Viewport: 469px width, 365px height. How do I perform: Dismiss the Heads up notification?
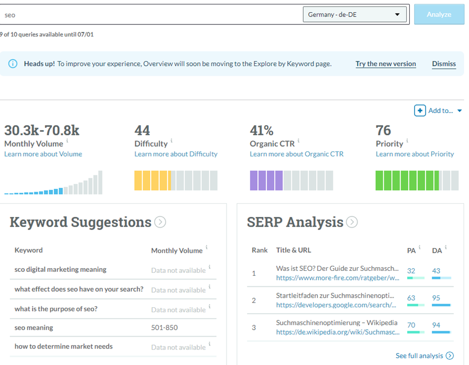(x=444, y=64)
